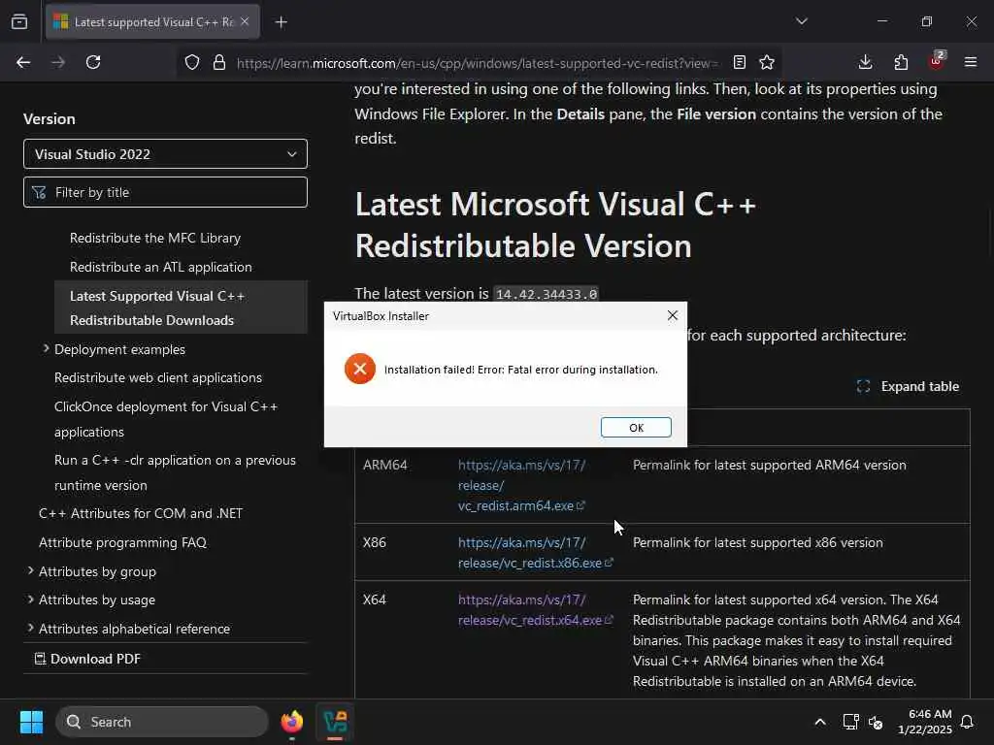Open the notifications bell icon
Viewport: 994px width, 745px height.
click(967, 722)
